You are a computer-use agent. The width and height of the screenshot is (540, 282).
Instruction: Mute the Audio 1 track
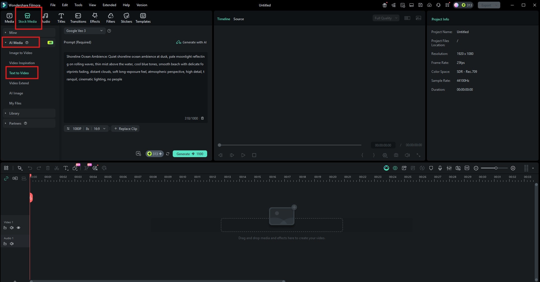point(12,244)
